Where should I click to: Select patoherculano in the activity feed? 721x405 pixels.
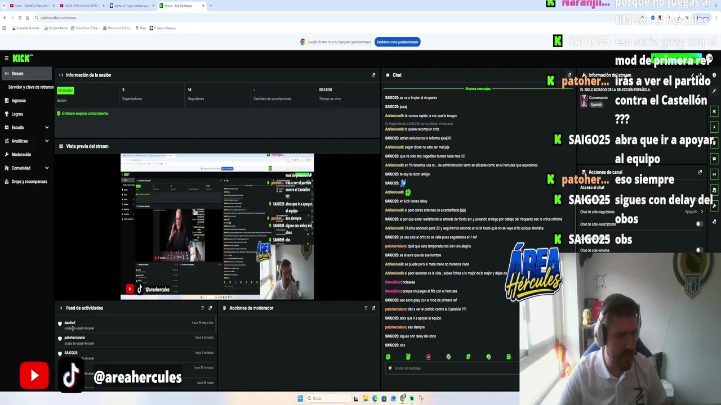coord(74,337)
